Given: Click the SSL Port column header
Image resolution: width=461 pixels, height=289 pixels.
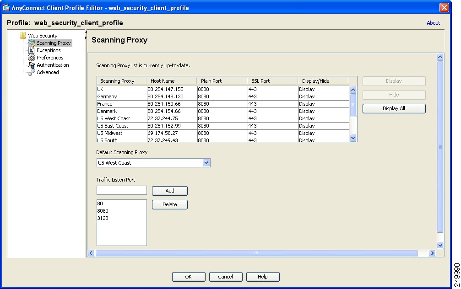Looking at the screenshot, I should click(x=272, y=81).
